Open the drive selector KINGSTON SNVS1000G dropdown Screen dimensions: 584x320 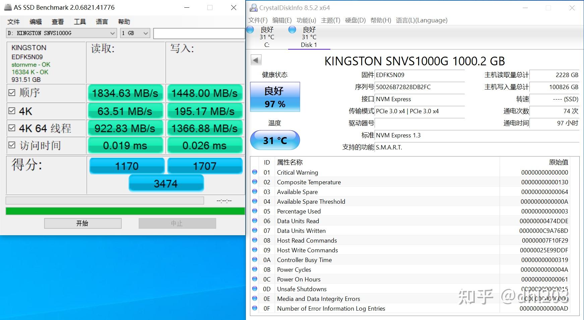click(x=61, y=33)
